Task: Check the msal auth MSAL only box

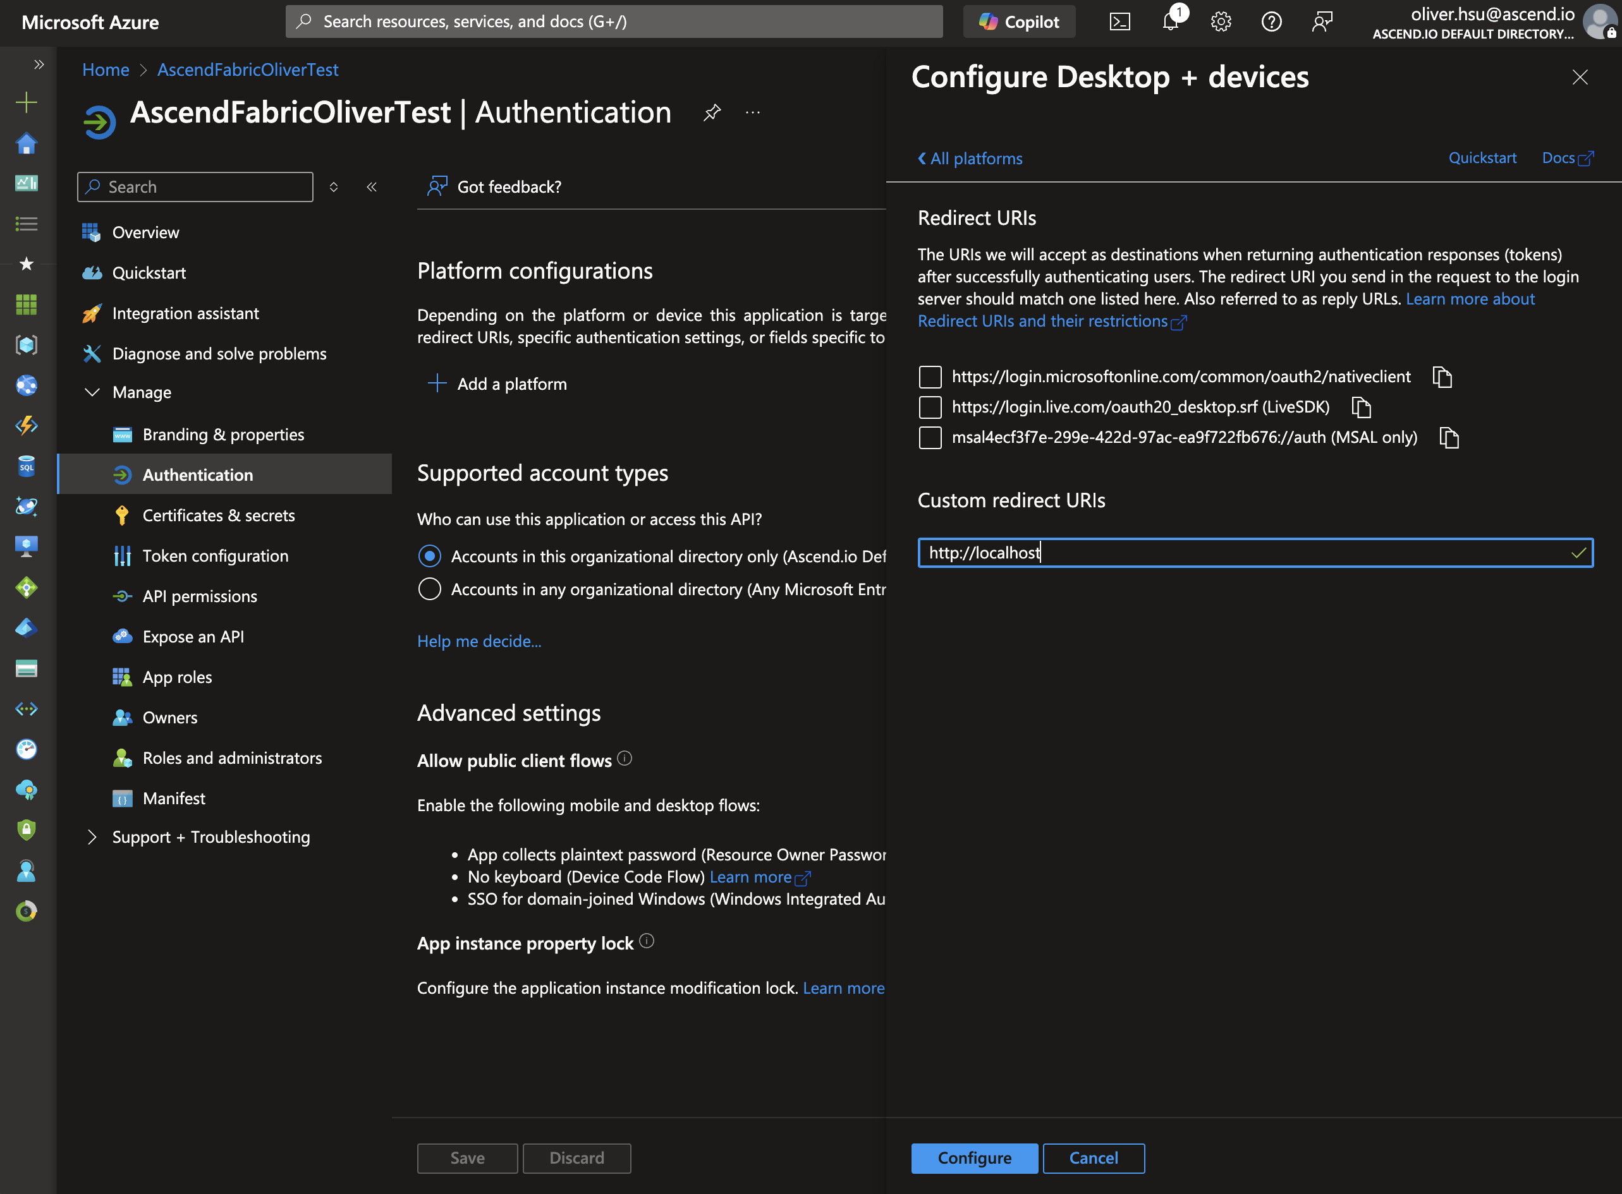Action: click(x=930, y=437)
